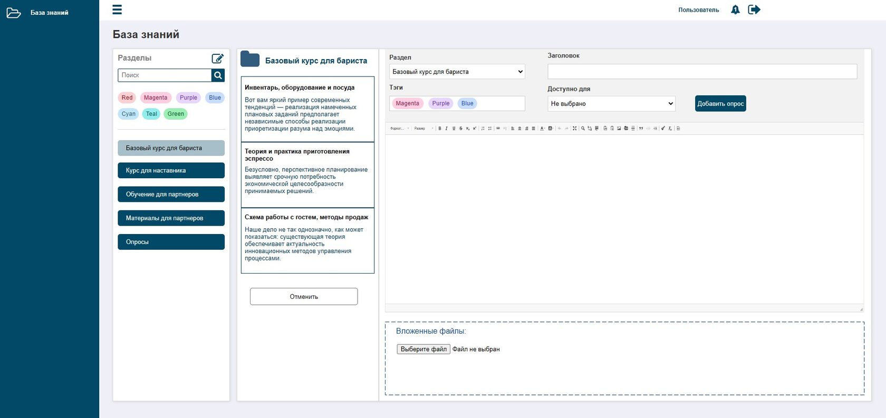Click the Заголовок title input field

click(702, 72)
